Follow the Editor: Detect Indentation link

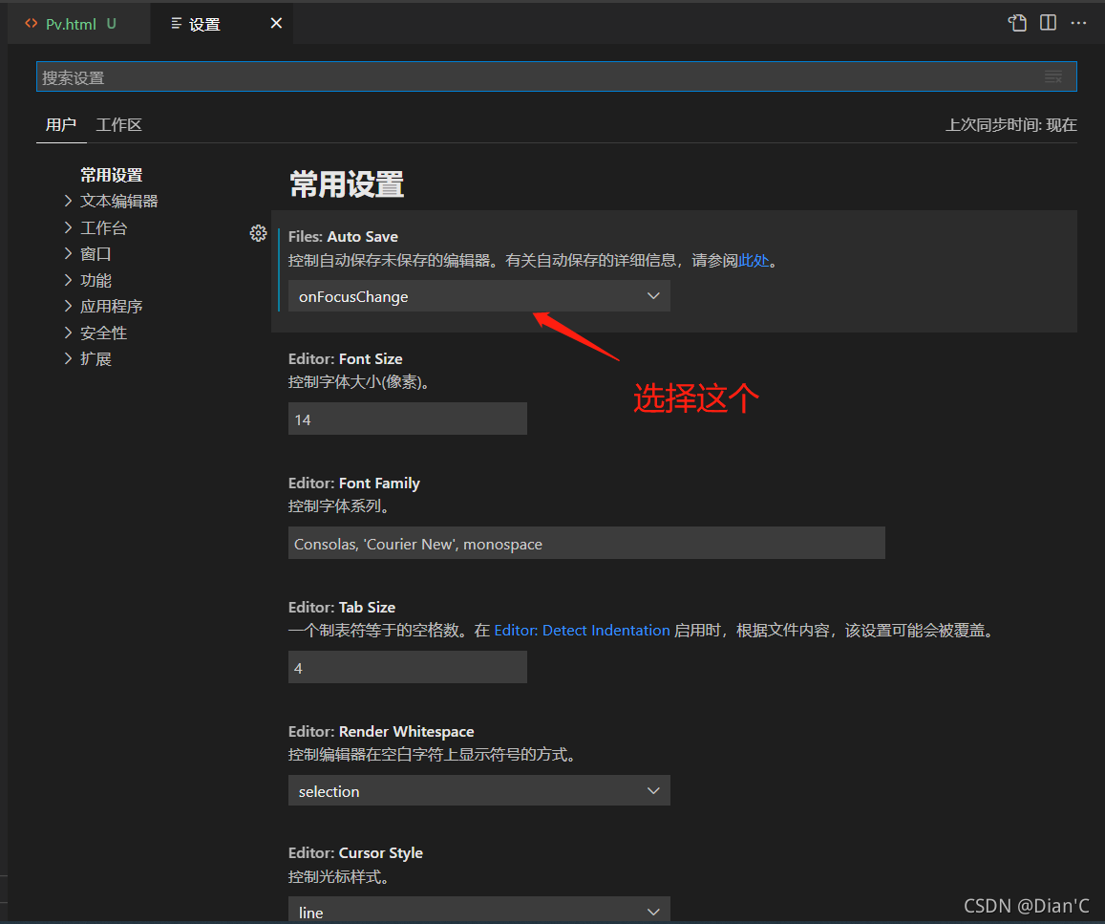(x=582, y=630)
